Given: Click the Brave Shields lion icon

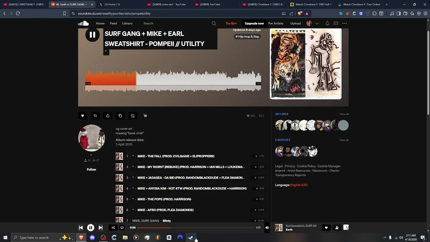Looking at the screenshot, I should coord(300,13).
